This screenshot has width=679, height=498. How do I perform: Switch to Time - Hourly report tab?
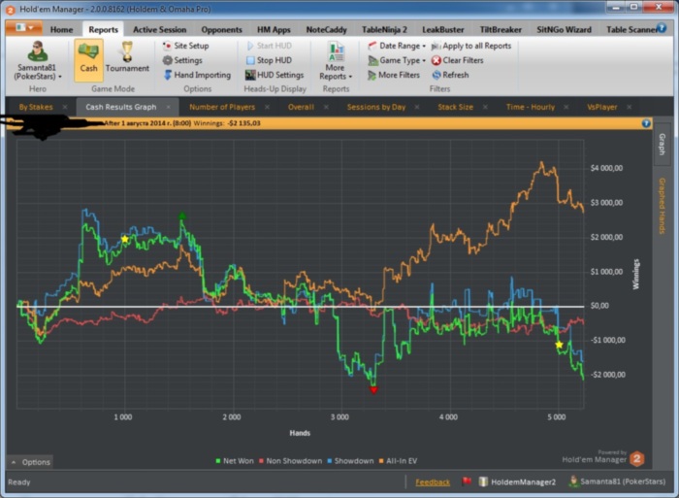coord(530,107)
